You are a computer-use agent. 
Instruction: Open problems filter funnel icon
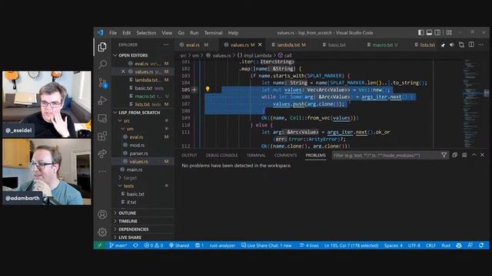point(444,155)
